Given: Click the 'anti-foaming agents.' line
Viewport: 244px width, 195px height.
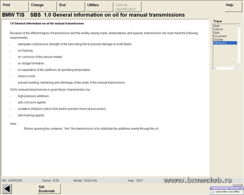Looking at the screenshot, I should [x=31, y=115].
